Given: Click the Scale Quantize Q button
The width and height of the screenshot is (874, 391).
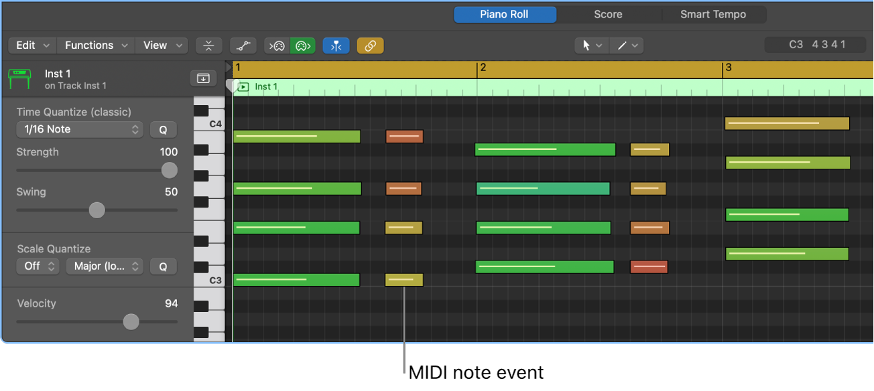Looking at the screenshot, I should (163, 266).
